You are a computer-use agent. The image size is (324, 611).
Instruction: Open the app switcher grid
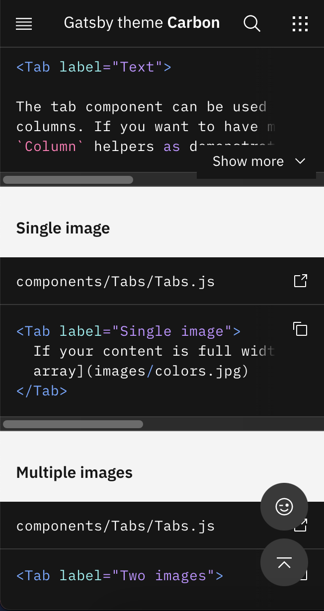click(x=300, y=23)
